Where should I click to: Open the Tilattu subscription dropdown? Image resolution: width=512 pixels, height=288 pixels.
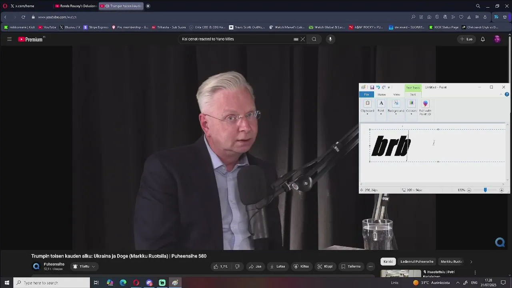tap(84, 266)
